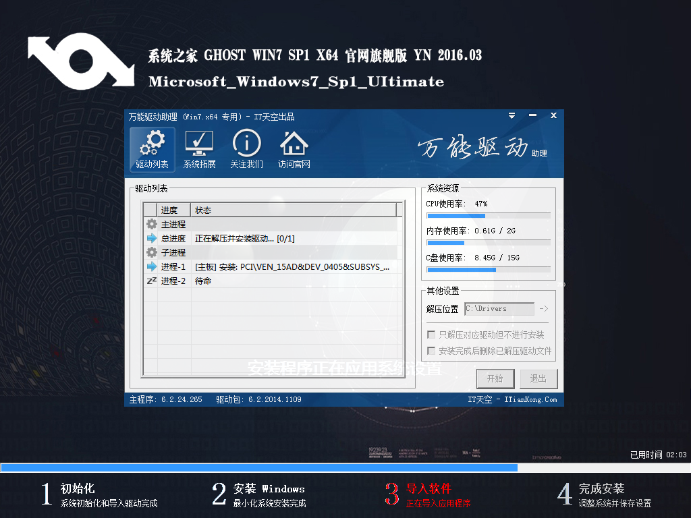Screen dimensions: 691x518
Task: Click the browse arrow next to 解压位置
Action: click(544, 309)
